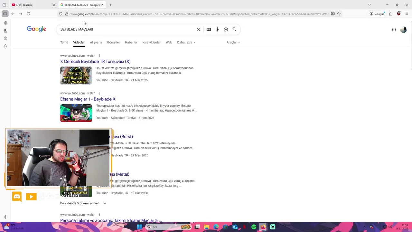
Task: Show hidden system tray icons chevron
Action: [364, 227]
